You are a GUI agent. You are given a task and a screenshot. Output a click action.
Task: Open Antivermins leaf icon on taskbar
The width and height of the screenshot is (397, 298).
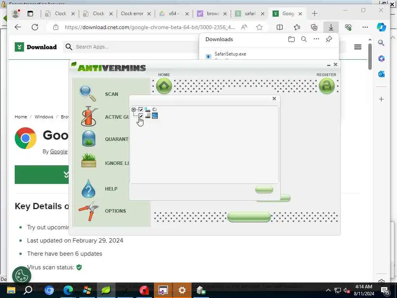(106, 290)
